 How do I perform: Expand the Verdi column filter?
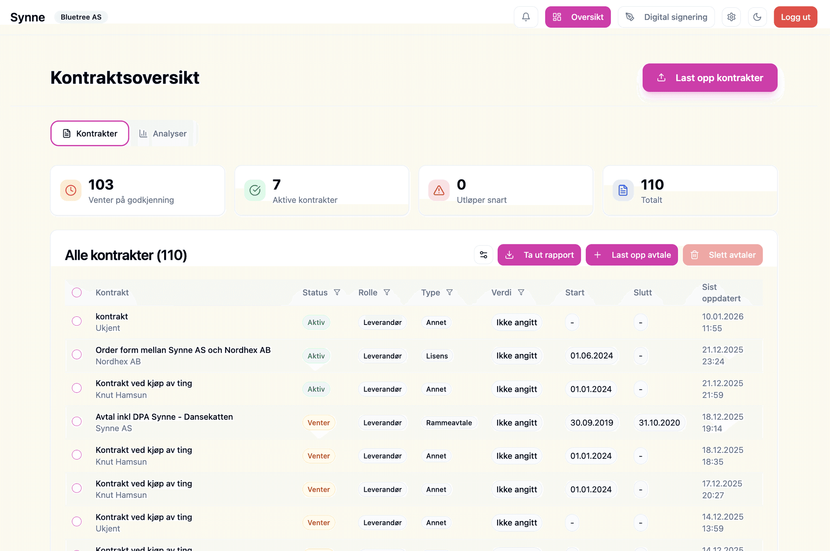(x=521, y=293)
